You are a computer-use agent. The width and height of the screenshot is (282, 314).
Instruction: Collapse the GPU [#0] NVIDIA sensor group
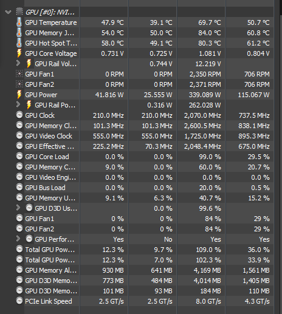(x=8, y=12)
